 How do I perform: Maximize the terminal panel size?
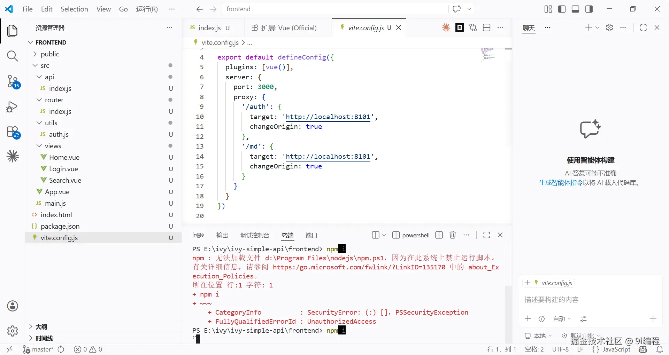[x=487, y=235]
